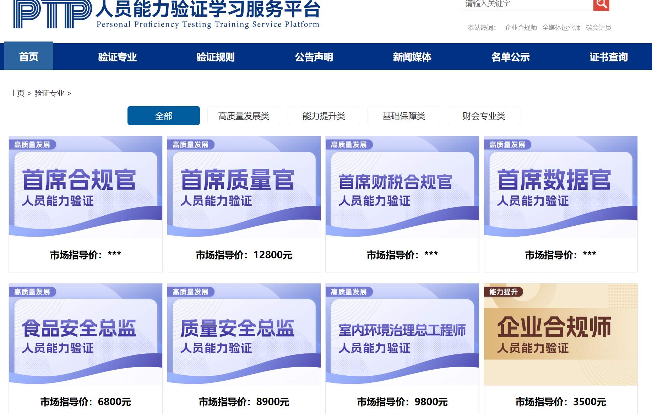The image size is (652, 414).
Task: Click the 室内环境治理总工程师 card image
Action: [x=402, y=334]
